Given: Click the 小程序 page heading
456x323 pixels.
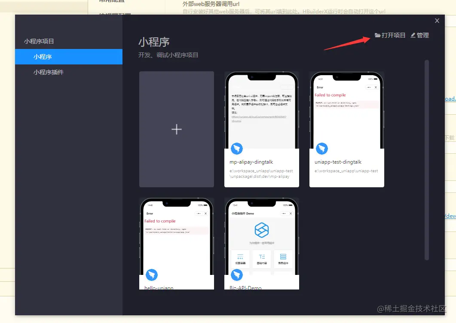Looking at the screenshot, I should [x=154, y=42].
